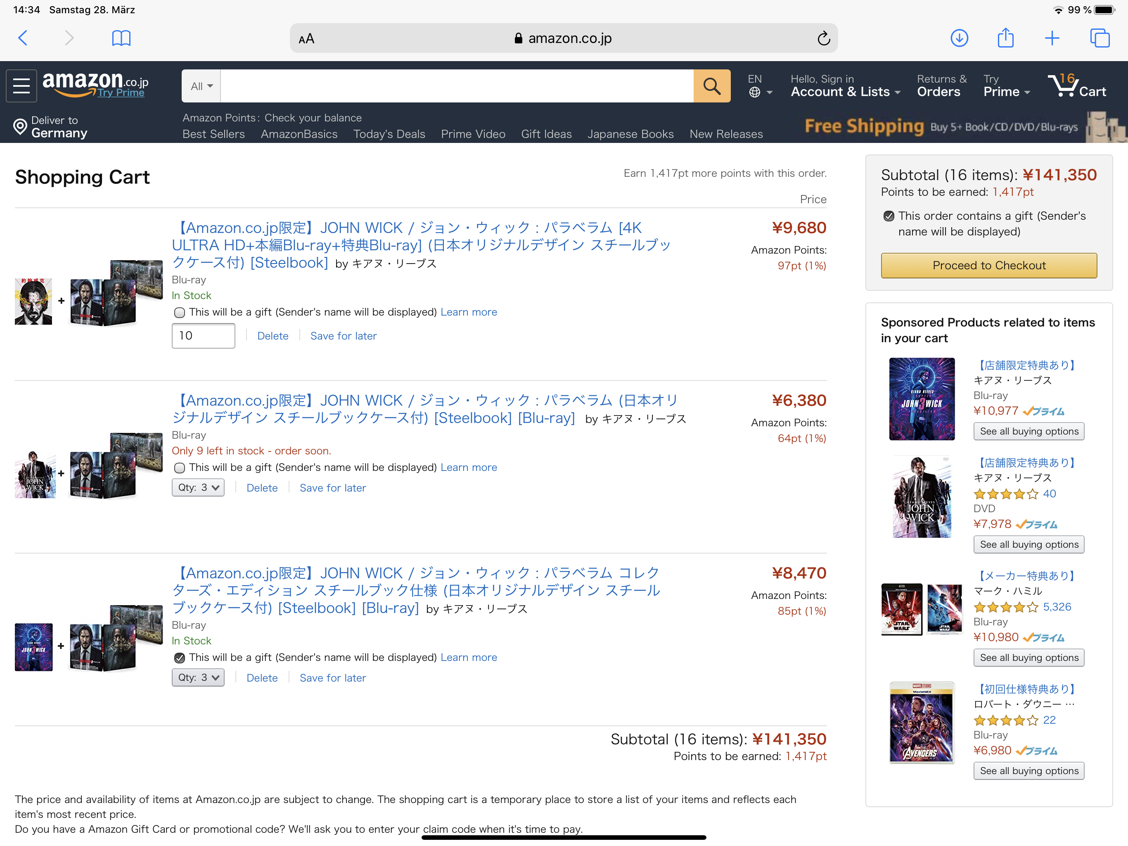The image size is (1128, 846).
Task: Delete the ¥9,680 4K Ultra HD item
Action: click(x=273, y=336)
